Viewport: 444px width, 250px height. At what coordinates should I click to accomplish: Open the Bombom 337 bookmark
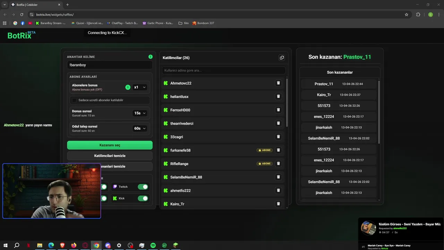(203, 23)
